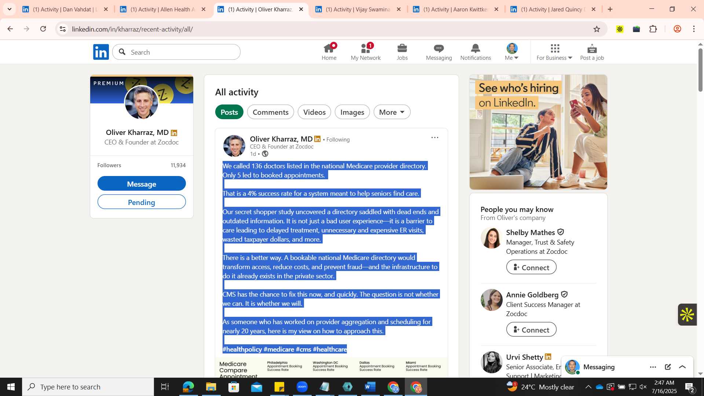The height and width of the screenshot is (396, 704).
Task: Reload the current page
Action: coord(43,29)
